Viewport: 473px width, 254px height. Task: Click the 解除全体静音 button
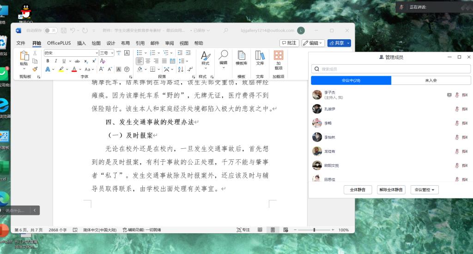391,190
